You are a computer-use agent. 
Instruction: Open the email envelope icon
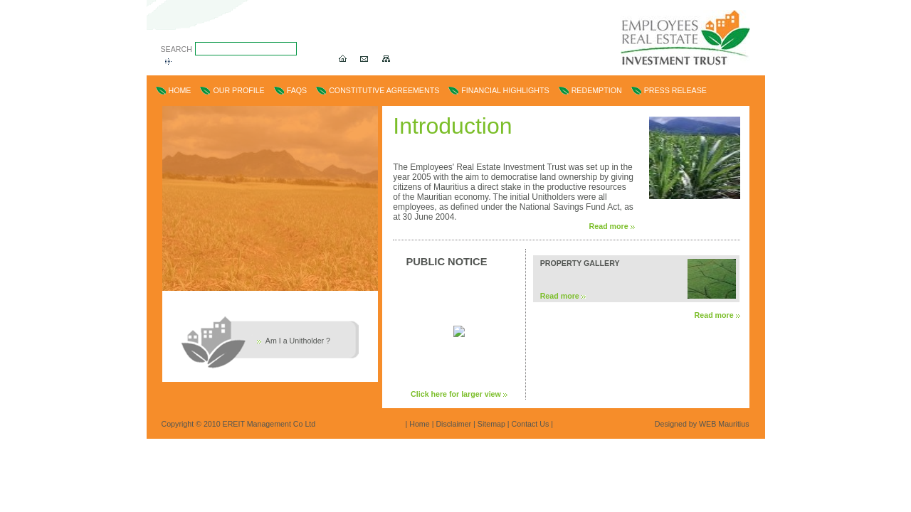(x=364, y=58)
